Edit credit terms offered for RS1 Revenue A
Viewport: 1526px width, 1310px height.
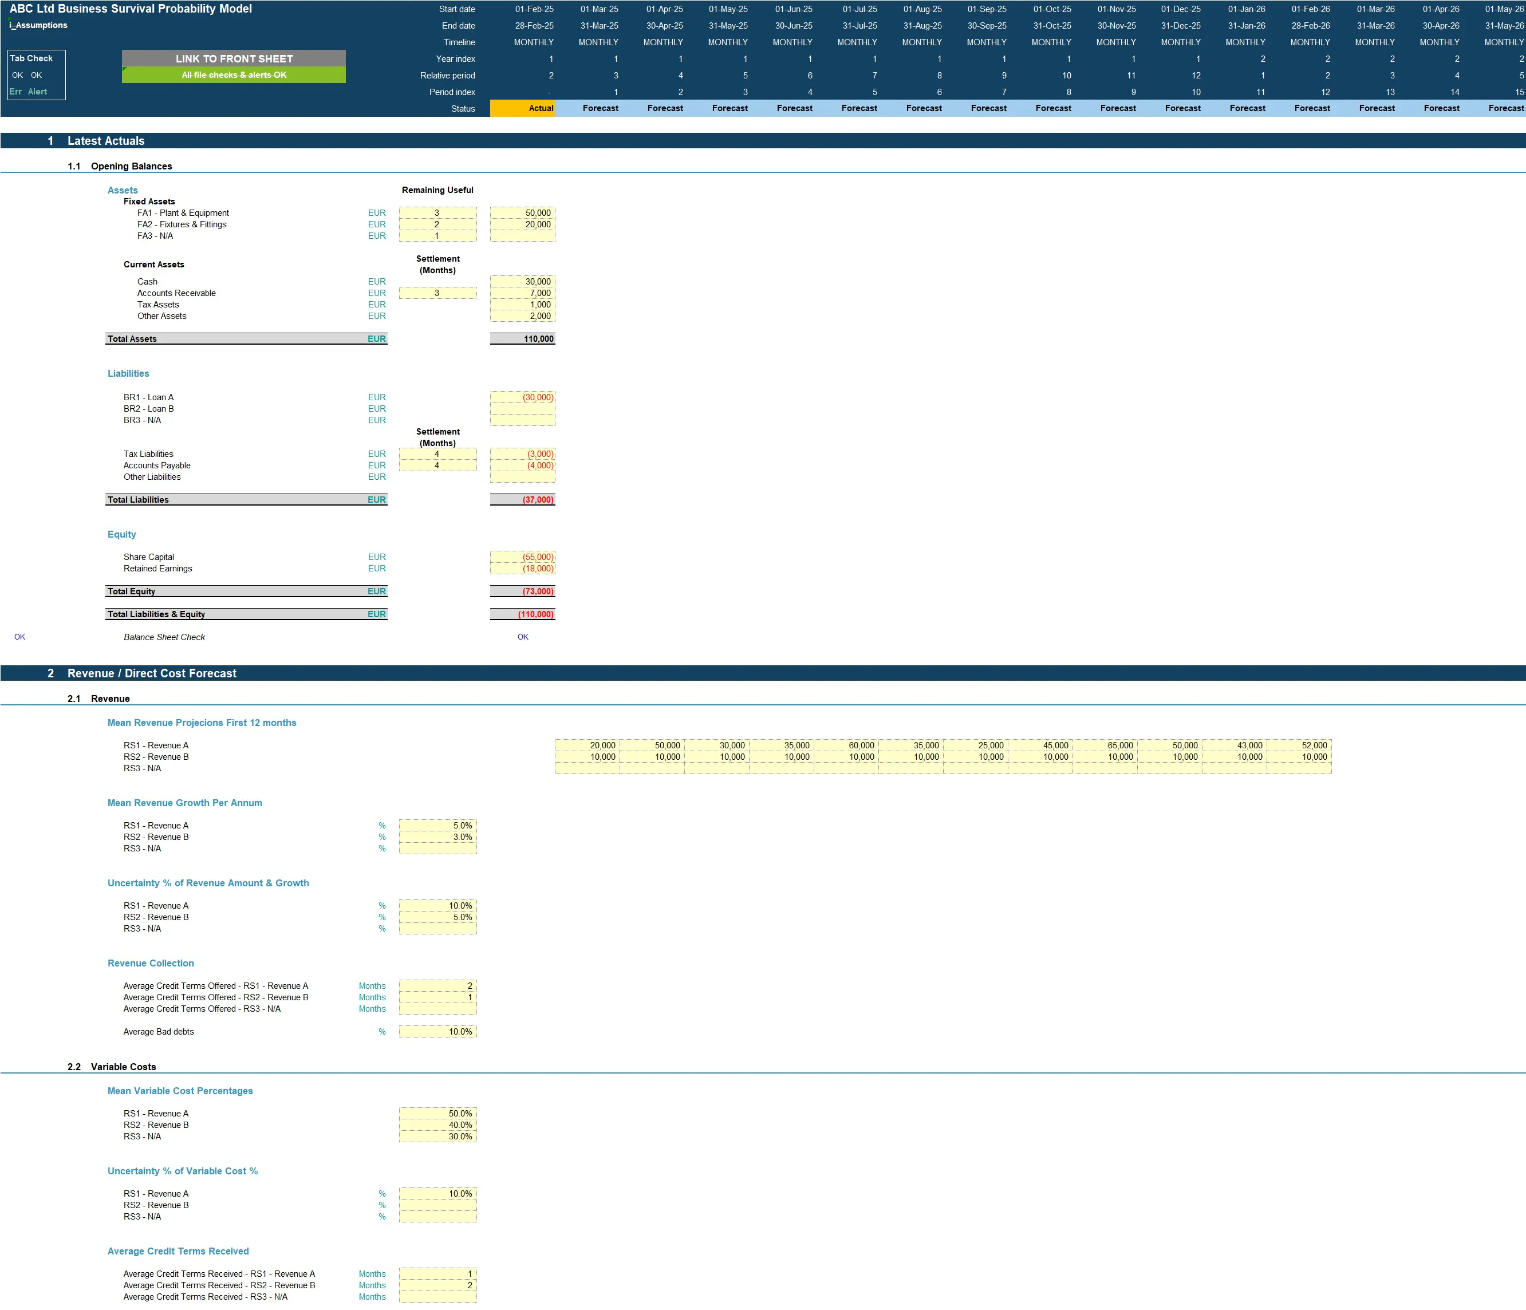pyautogui.click(x=437, y=986)
